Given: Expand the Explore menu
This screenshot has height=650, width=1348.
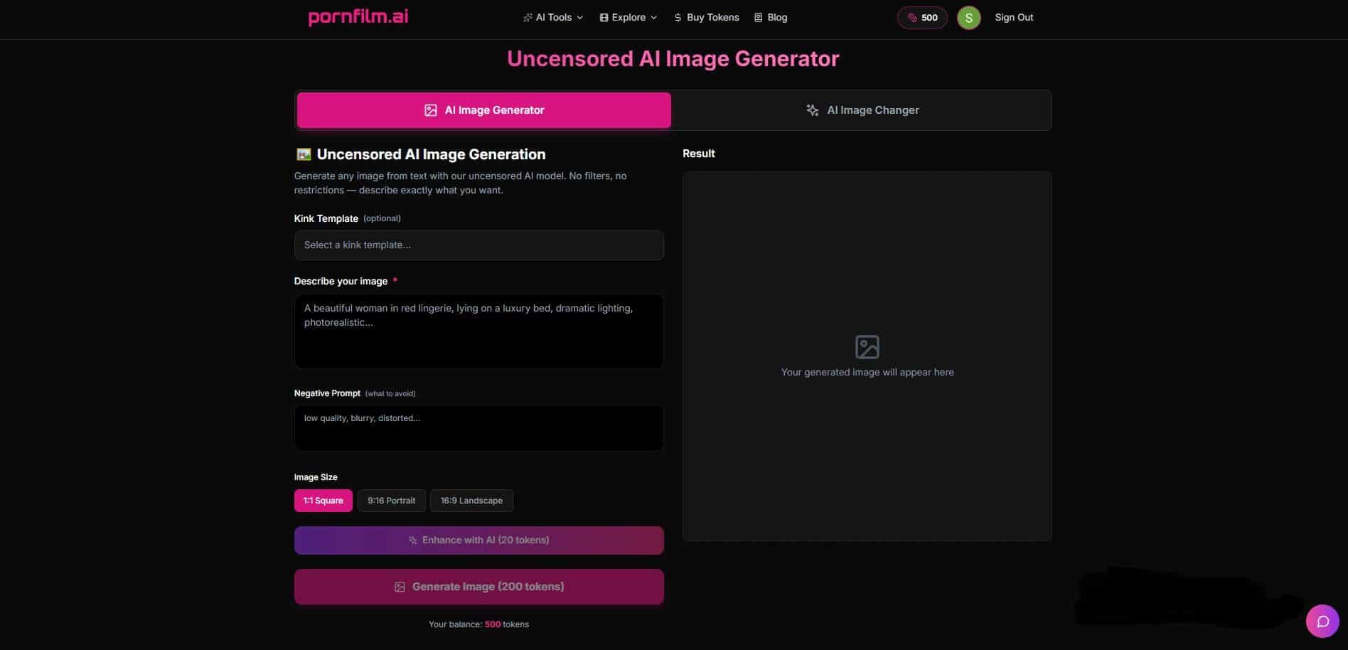Looking at the screenshot, I should [x=628, y=17].
